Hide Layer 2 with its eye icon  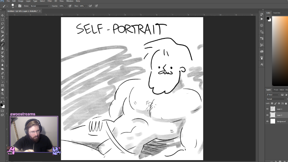[x=268, y=115]
